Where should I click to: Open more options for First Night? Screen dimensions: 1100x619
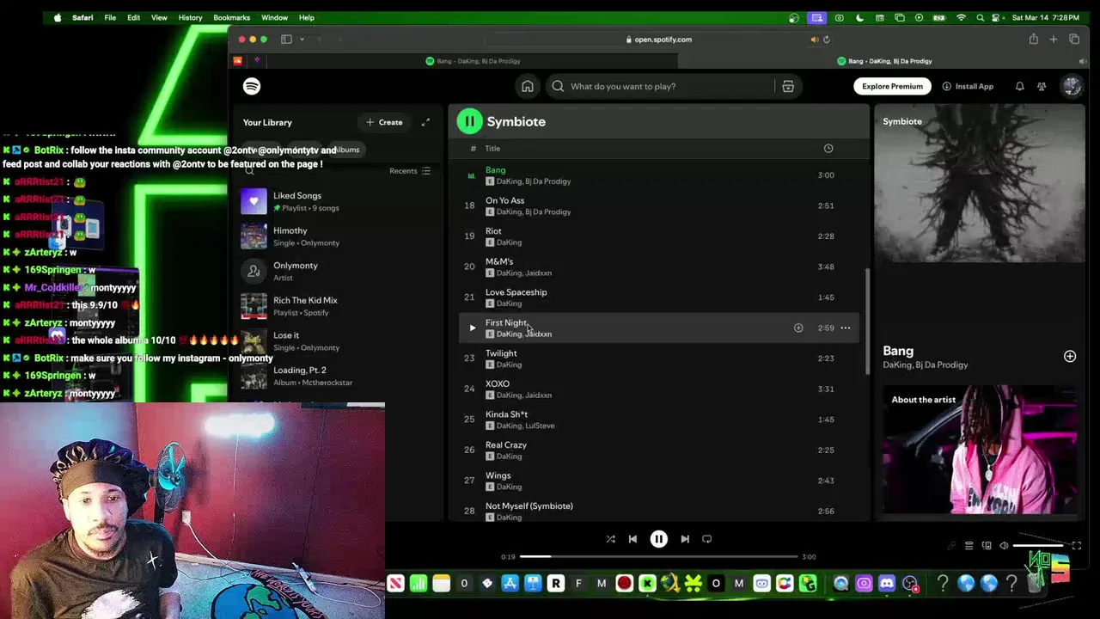click(846, 328)
